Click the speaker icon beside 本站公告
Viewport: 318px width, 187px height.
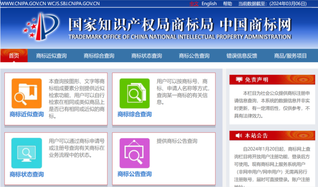(239, 135)
